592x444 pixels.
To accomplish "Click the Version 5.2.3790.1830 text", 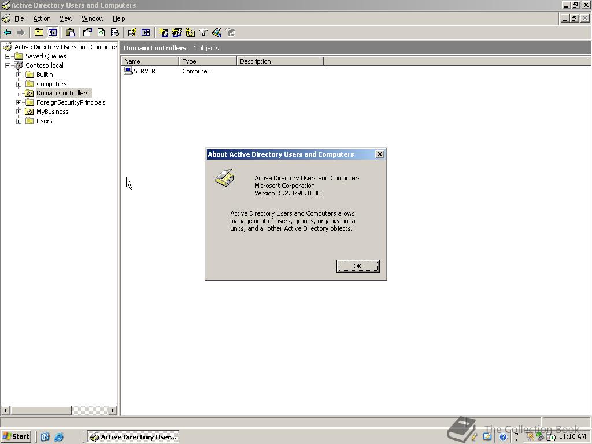I will (x=287, y=193).
